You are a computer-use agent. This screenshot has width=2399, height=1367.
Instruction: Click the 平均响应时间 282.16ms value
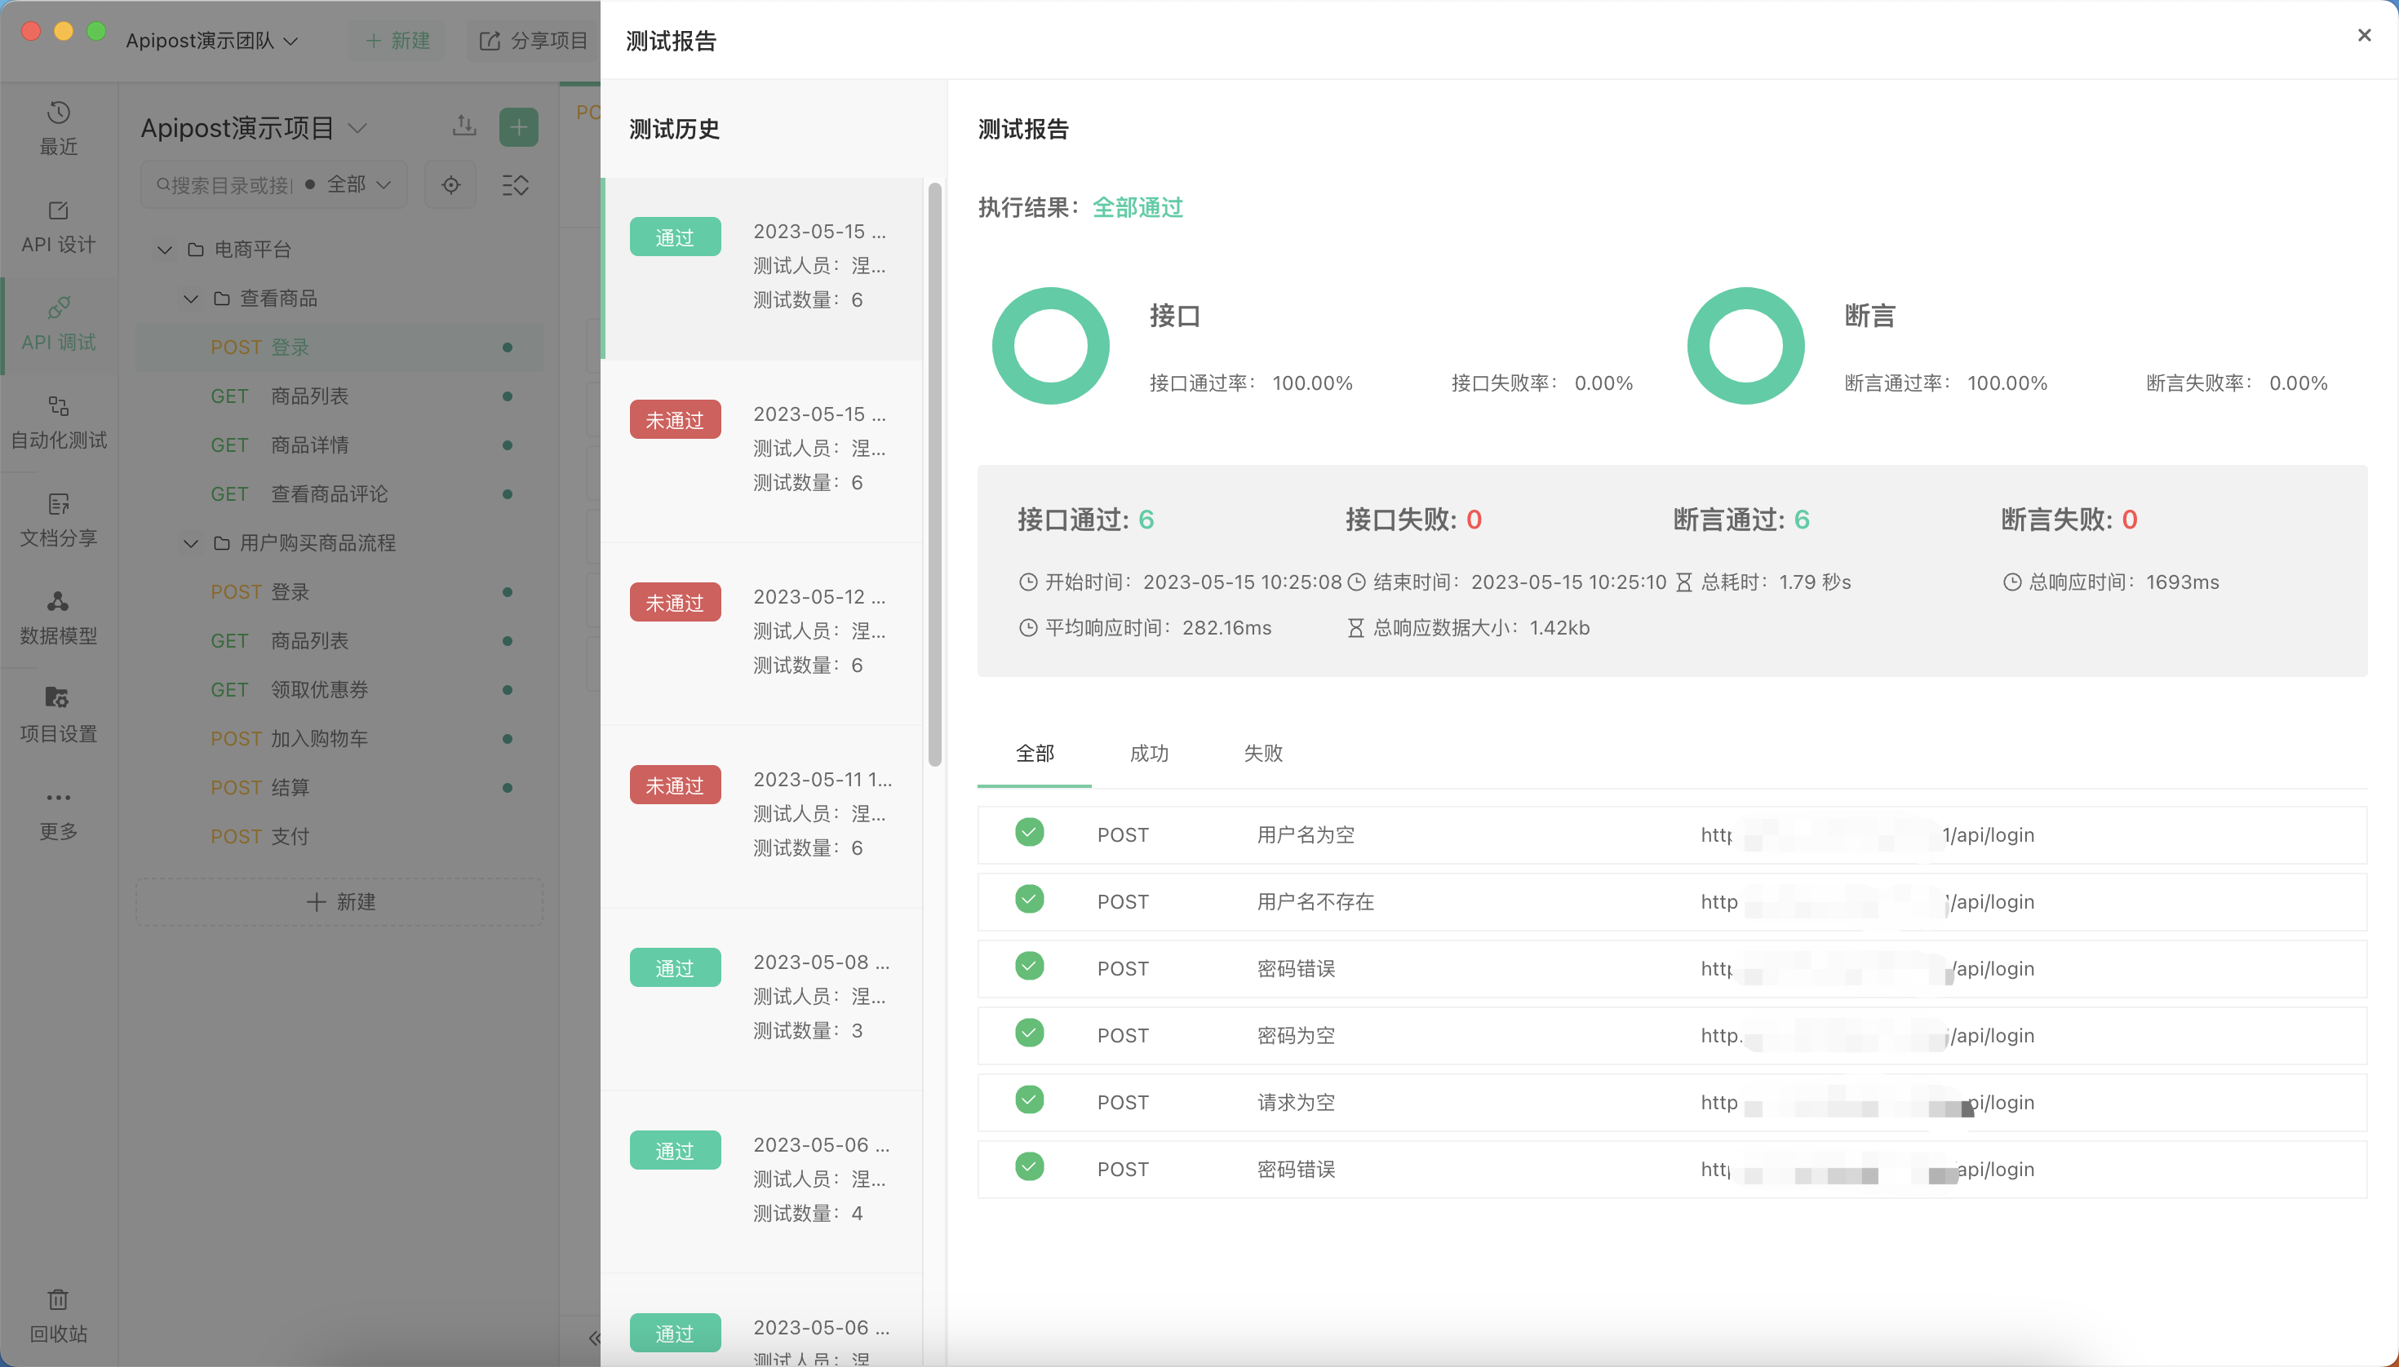(1226, 628)
